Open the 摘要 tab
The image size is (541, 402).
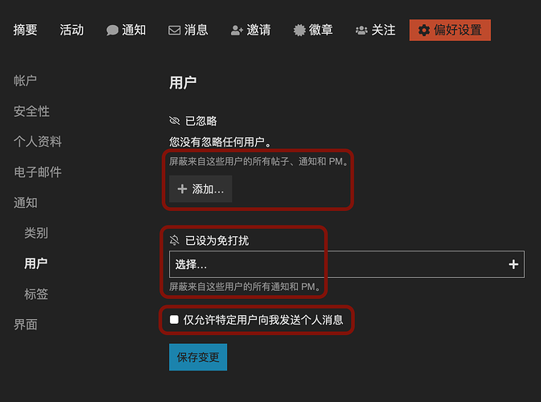[26, 30]
